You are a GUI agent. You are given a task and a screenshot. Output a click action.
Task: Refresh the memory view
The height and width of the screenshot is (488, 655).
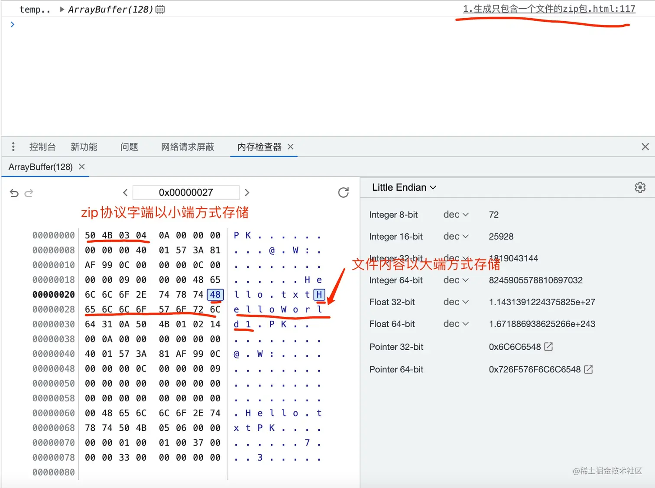(344, 192)
